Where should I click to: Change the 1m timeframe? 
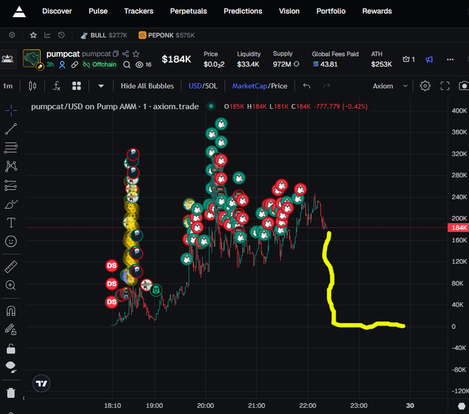pos(8,86)
